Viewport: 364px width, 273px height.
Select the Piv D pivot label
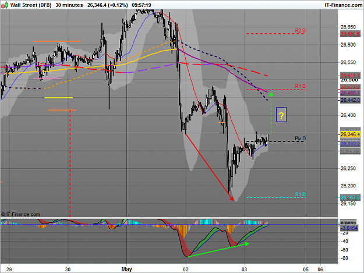tap(300, 139)
